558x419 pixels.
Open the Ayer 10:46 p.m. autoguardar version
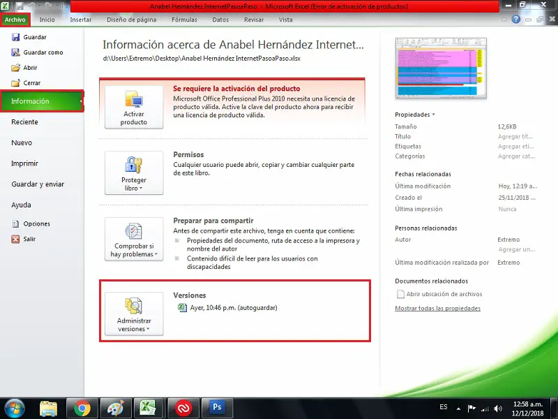[x=234, y=307]
